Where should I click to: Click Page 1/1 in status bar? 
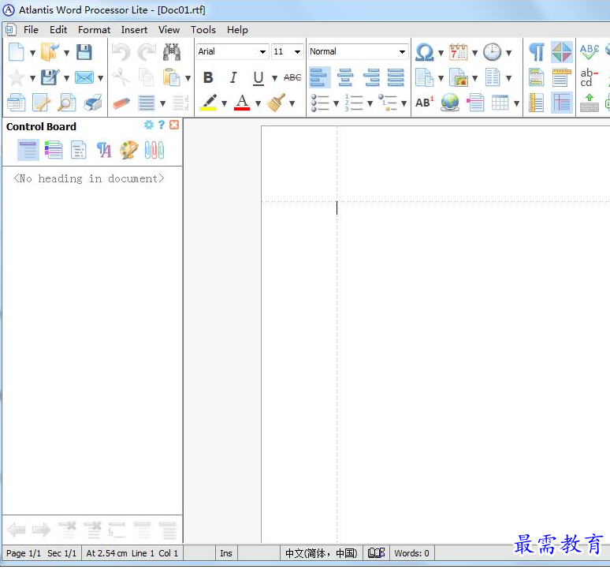tap(24, 553)
